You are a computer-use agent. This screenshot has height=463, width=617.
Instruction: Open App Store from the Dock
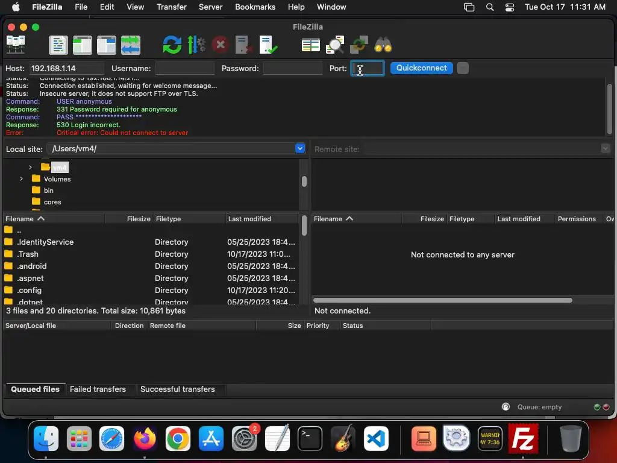tap(211, 438)
